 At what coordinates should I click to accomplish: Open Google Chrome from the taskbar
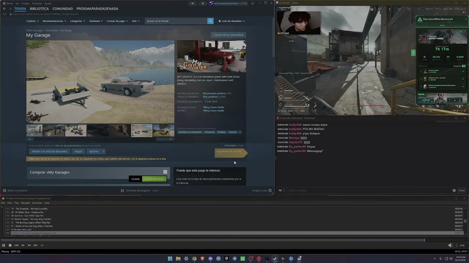[x=194, y=259]
